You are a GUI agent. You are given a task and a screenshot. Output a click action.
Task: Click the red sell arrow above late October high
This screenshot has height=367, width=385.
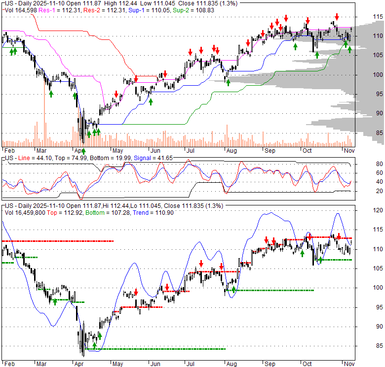(337, 17)
